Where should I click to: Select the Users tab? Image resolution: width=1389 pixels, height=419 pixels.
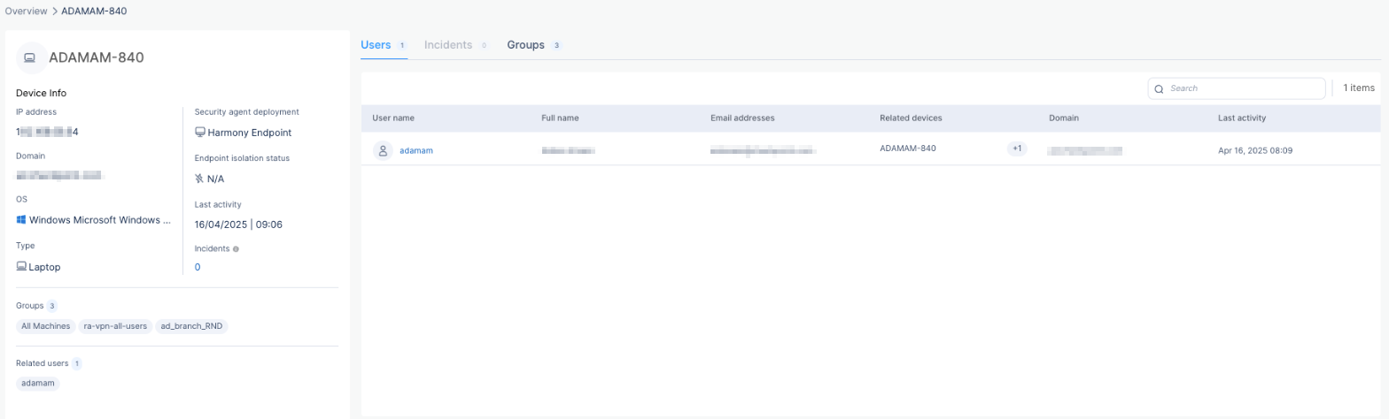[x=376, y=45]
